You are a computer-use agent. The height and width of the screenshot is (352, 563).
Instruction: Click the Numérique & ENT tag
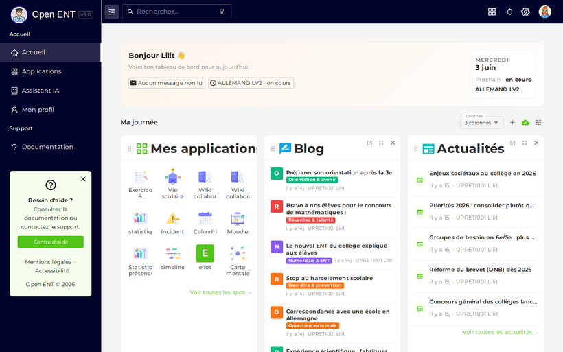pyautogui.click(x=309, y=261)
